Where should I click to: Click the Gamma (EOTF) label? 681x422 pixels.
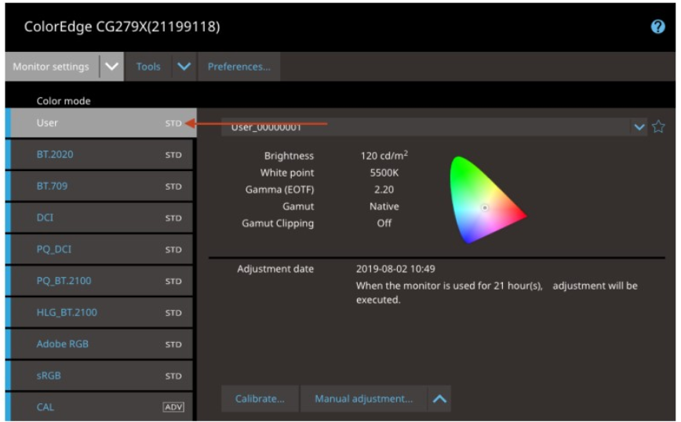[x=279, y=190]
